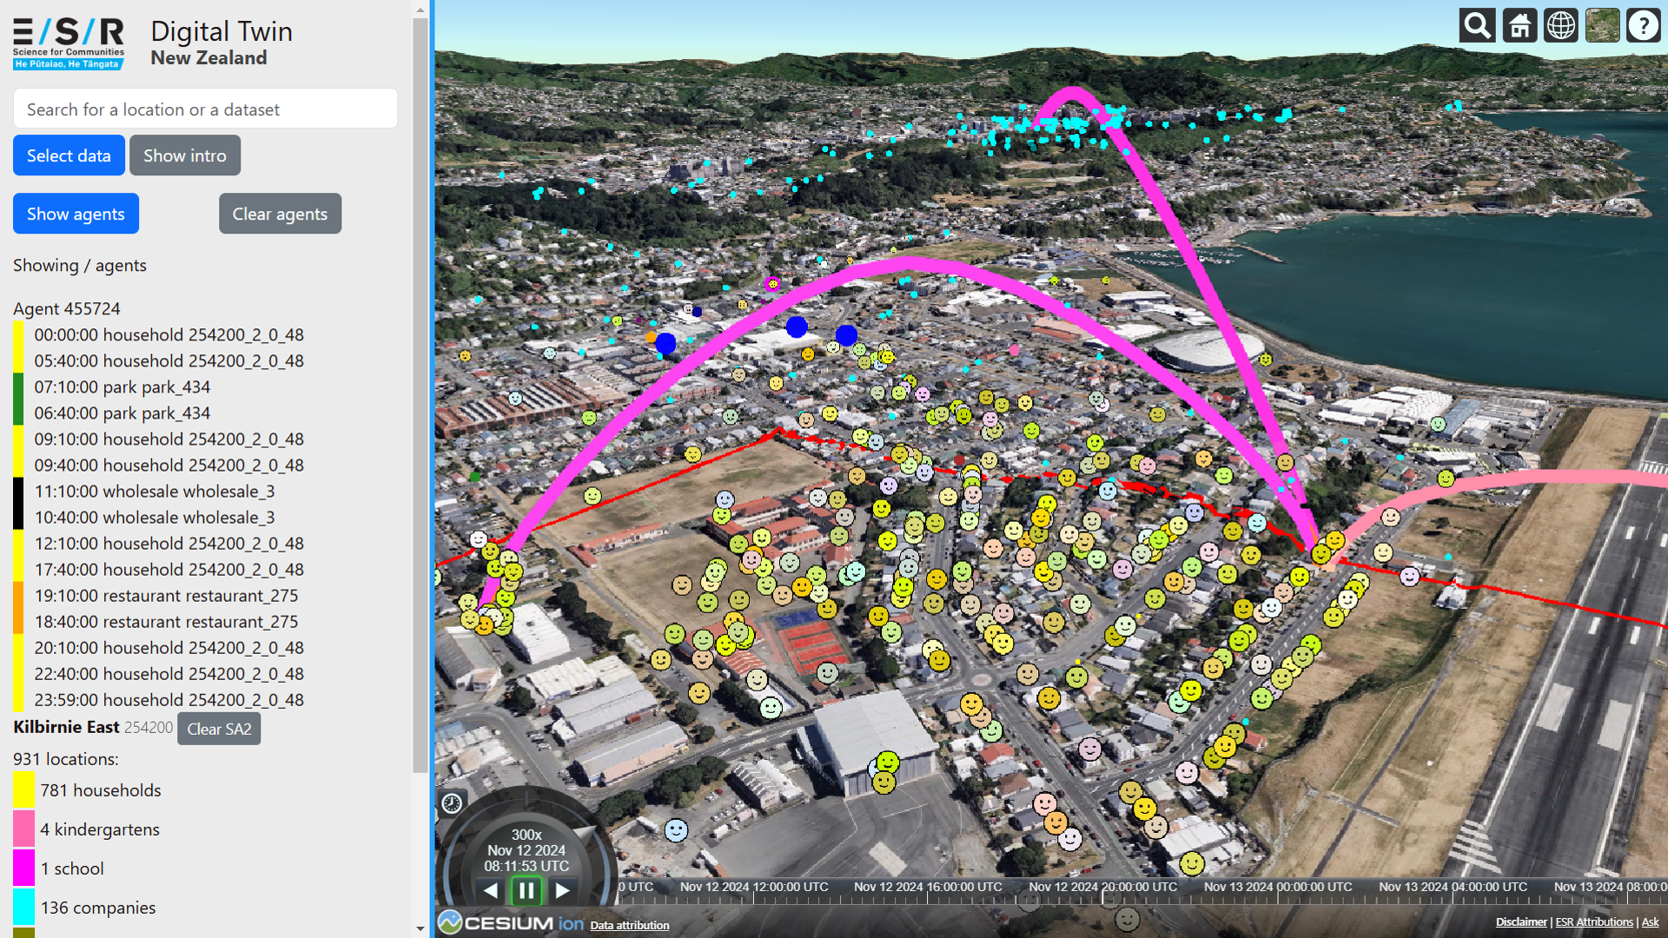Click the 300x speed shuttle ring pointer
This screenshot has height=938, width=1668.
pyautogui.click(x=586, y=836)
